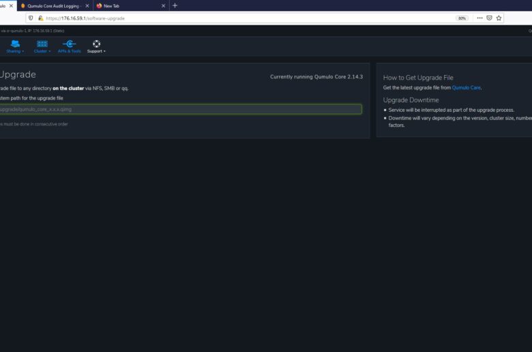Bookmark this page with star icon
The width and height of the screenshot is (532, 352).
click(499, 18)
